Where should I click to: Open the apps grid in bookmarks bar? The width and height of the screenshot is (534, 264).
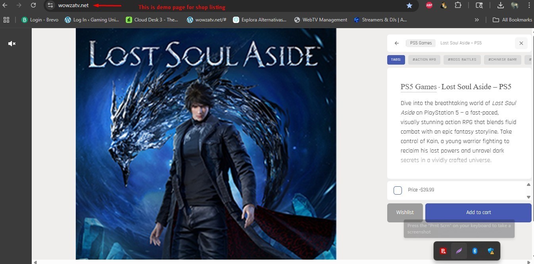point(6,19)
